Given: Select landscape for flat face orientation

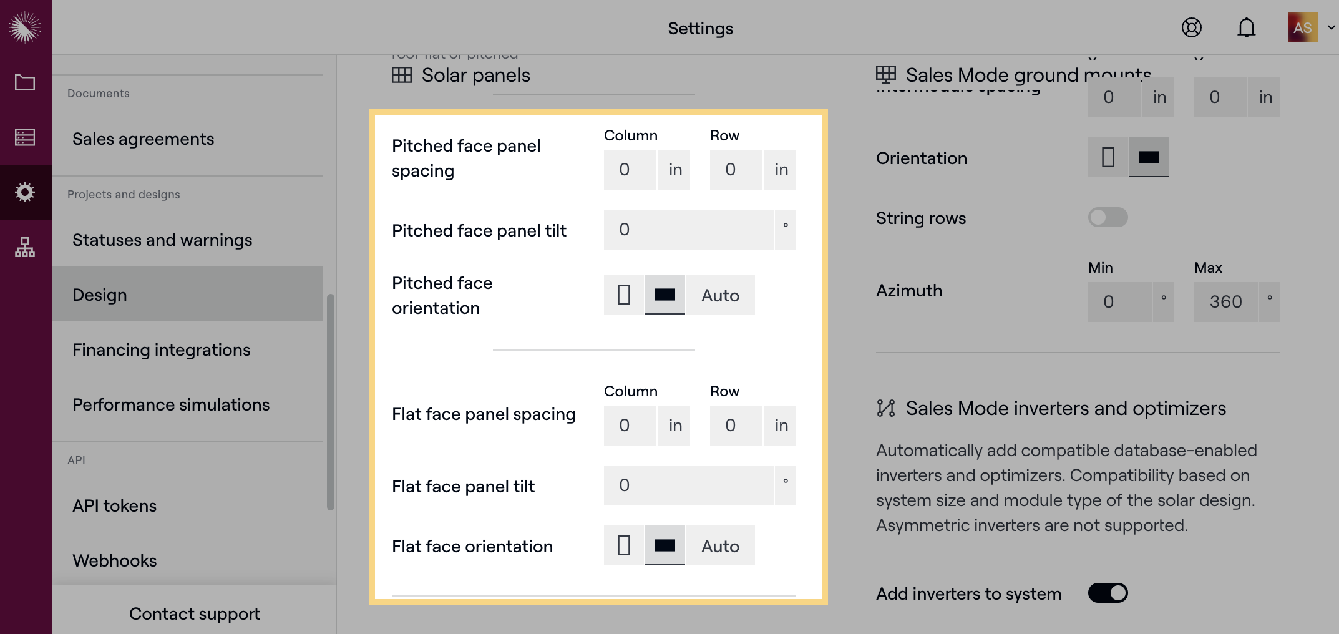Looking at the screenshot, I should (665, 545).
